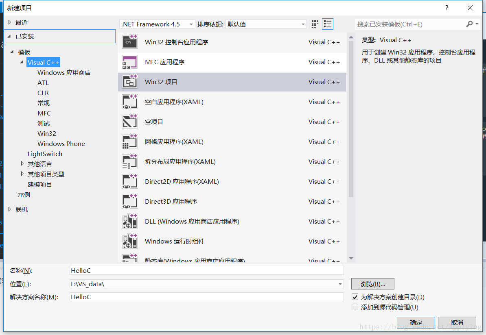The image size is (486, 335).
Task: Toggle 为解决方案创建目录 checkbox
Action: (355, 297)
